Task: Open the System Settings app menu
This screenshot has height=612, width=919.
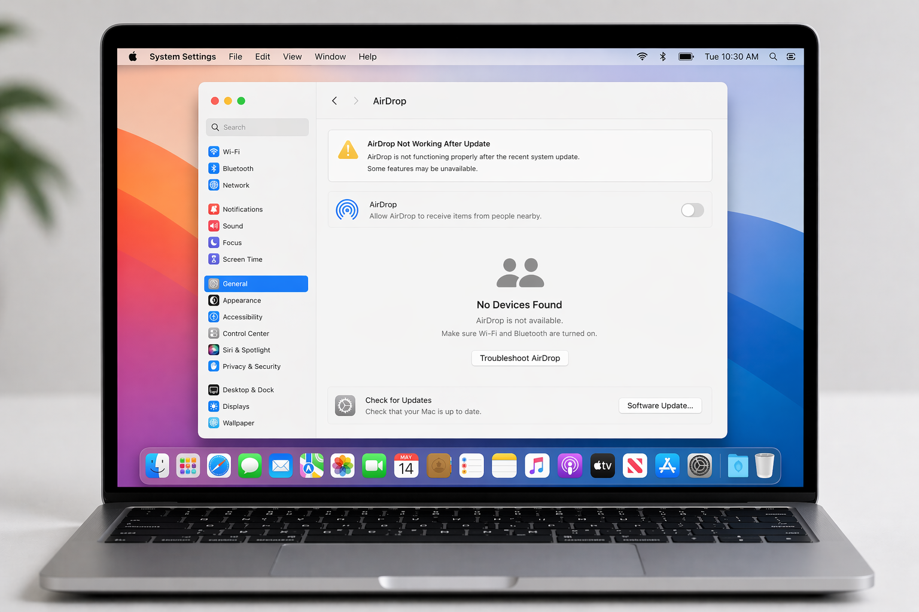Action: pos(182,57)
